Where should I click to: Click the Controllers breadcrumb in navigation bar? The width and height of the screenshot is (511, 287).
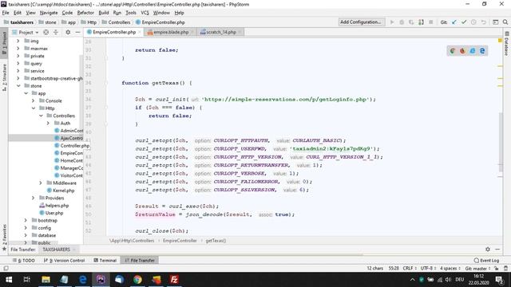116,22
